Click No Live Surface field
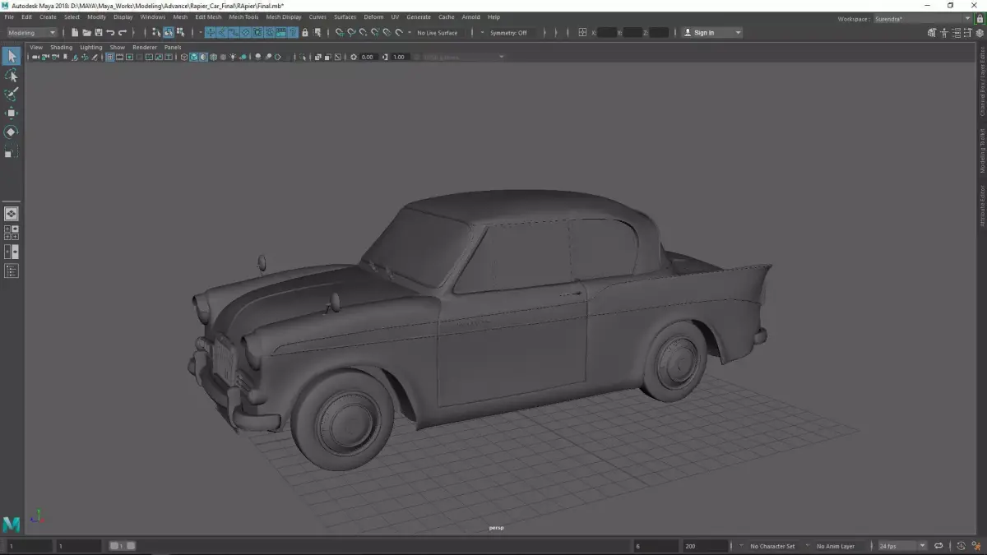This screenshot has height=555, width=987. coord(438,33)
